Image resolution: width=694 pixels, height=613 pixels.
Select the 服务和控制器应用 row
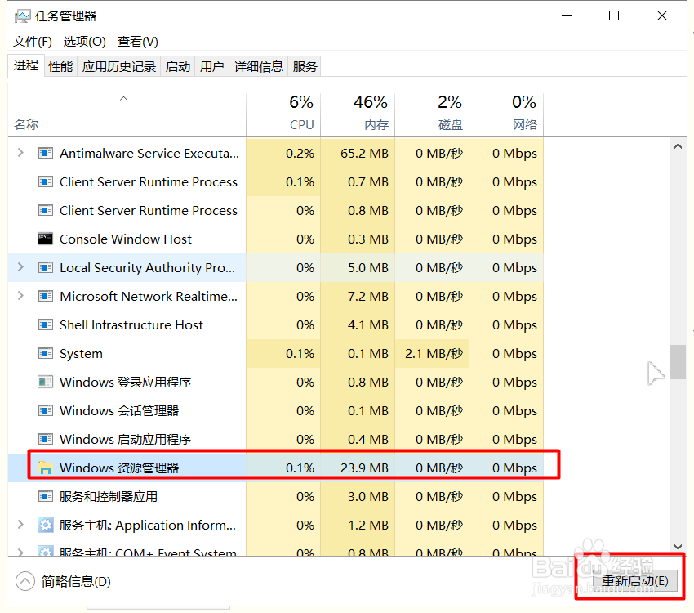point(276,496)
